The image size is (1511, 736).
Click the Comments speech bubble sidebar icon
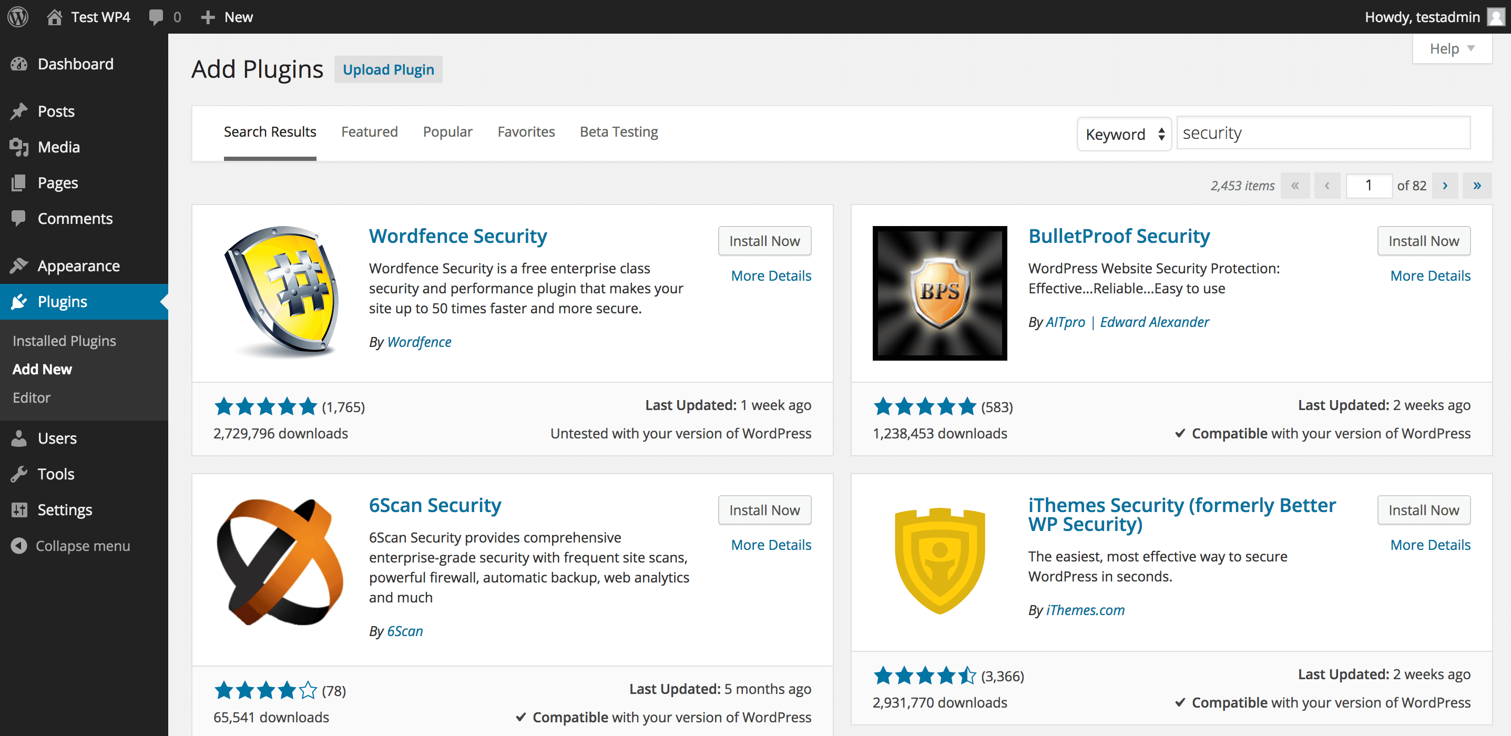(19, 218)
